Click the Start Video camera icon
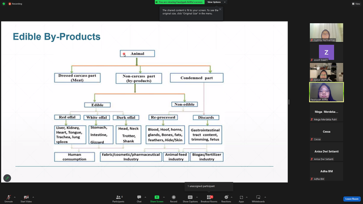This screenshot has width=363, height=204. click(26, 197)
